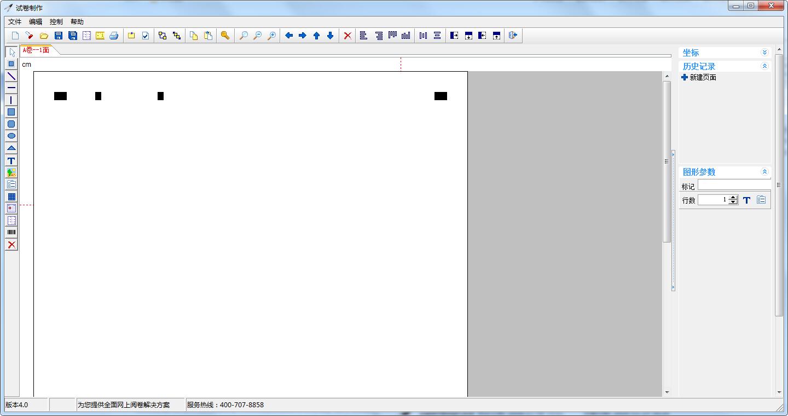Select the blue grid table tool
This screenshot has width=788, height=416.
11,197
